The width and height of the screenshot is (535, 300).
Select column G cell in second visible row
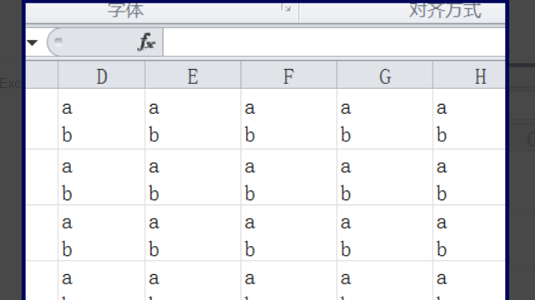point(385,177)
